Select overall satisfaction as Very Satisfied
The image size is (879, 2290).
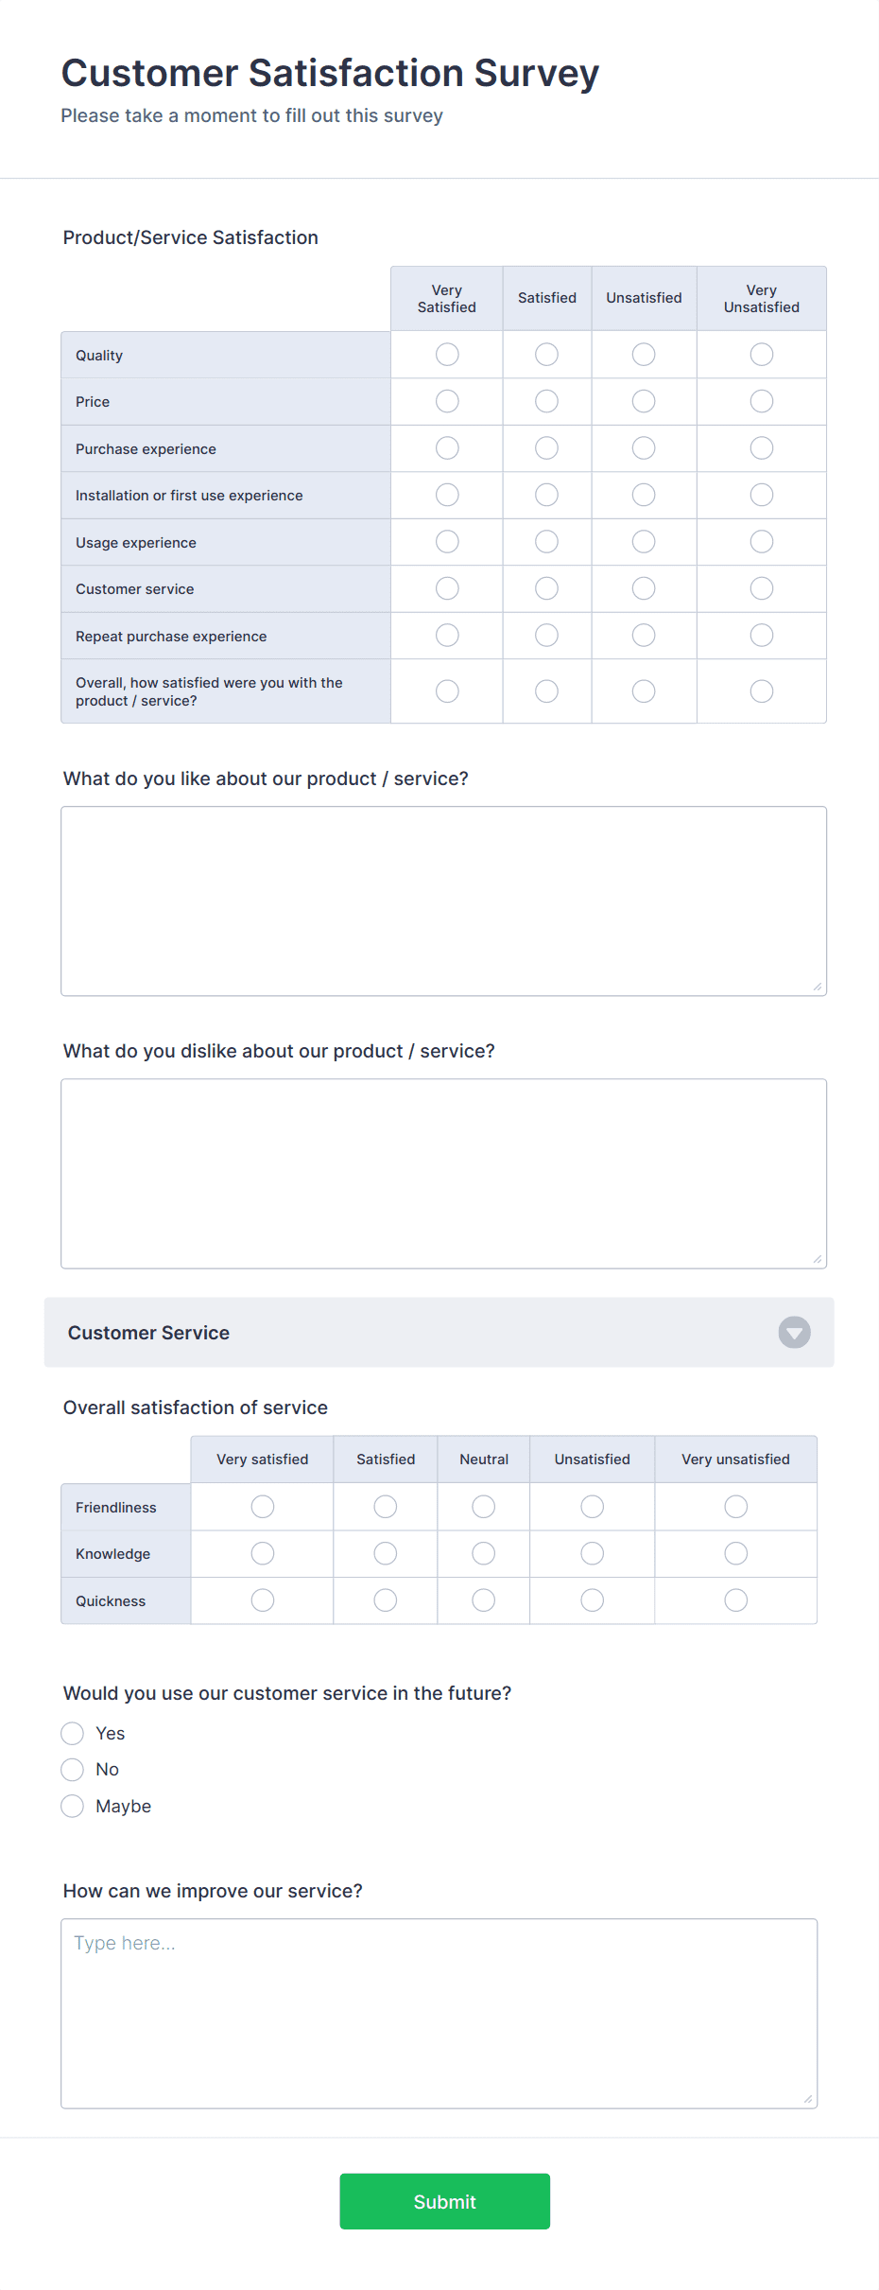[x=445, y=690]
